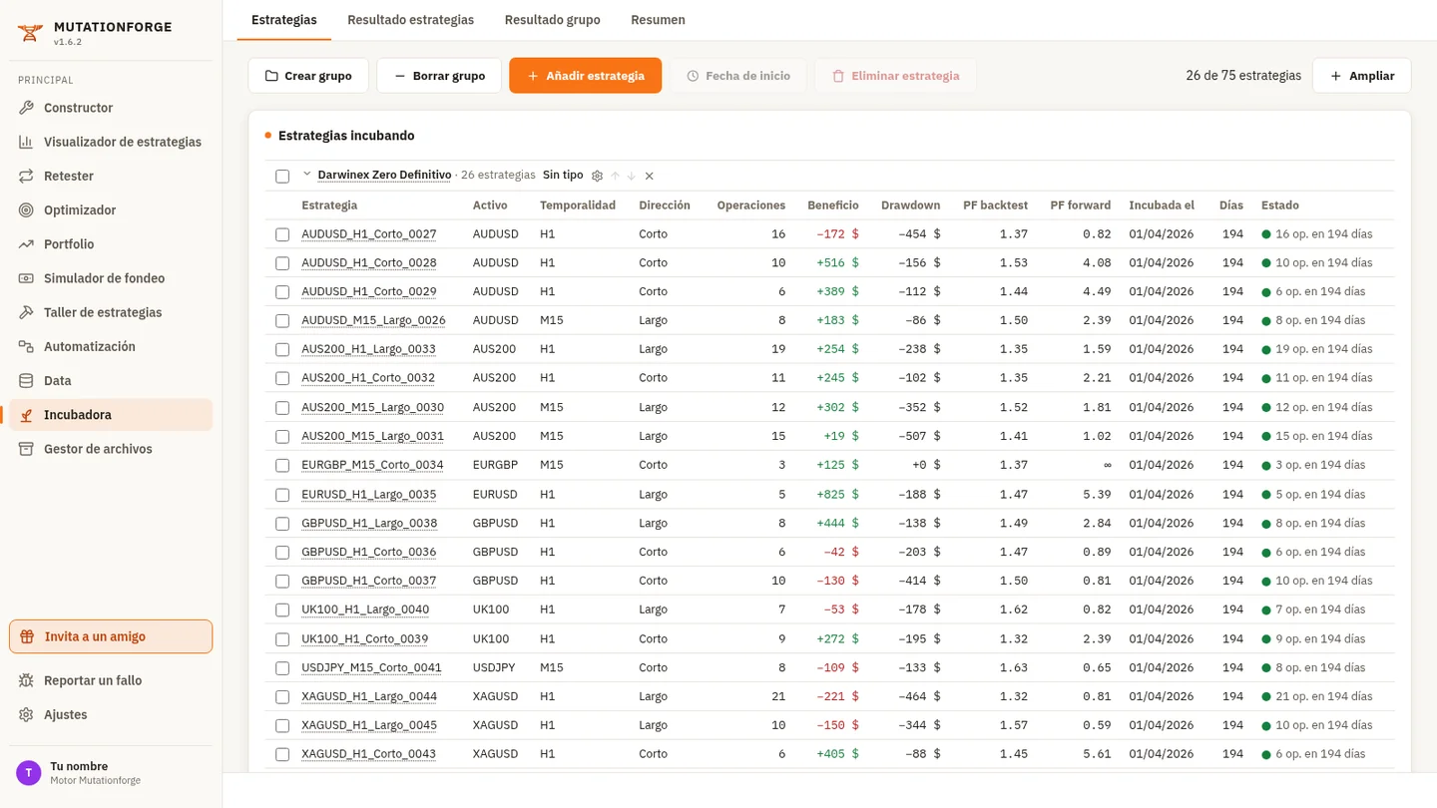1437x808 pixels.
Task: Select the Darwinex Zero Definitivo group checkbox
Action: click(x=282, y=176)
